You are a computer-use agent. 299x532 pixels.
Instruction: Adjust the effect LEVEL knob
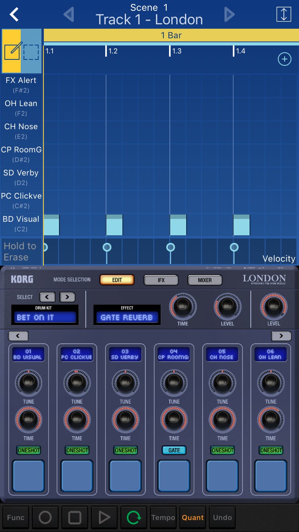pyautogui.click(x=227, y=306)
